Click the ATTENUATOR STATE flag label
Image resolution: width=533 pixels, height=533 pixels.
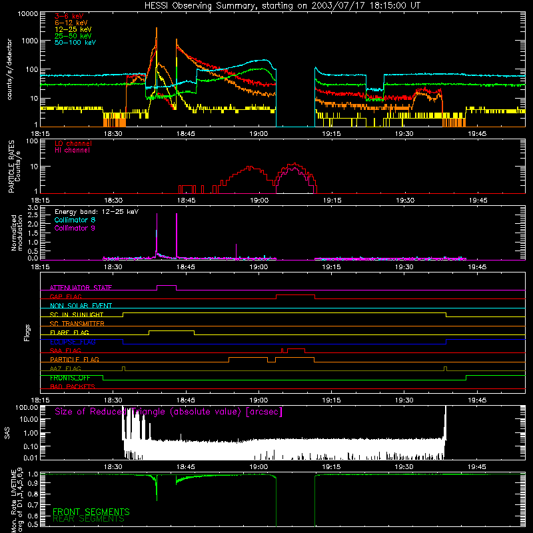pos(81,288)
